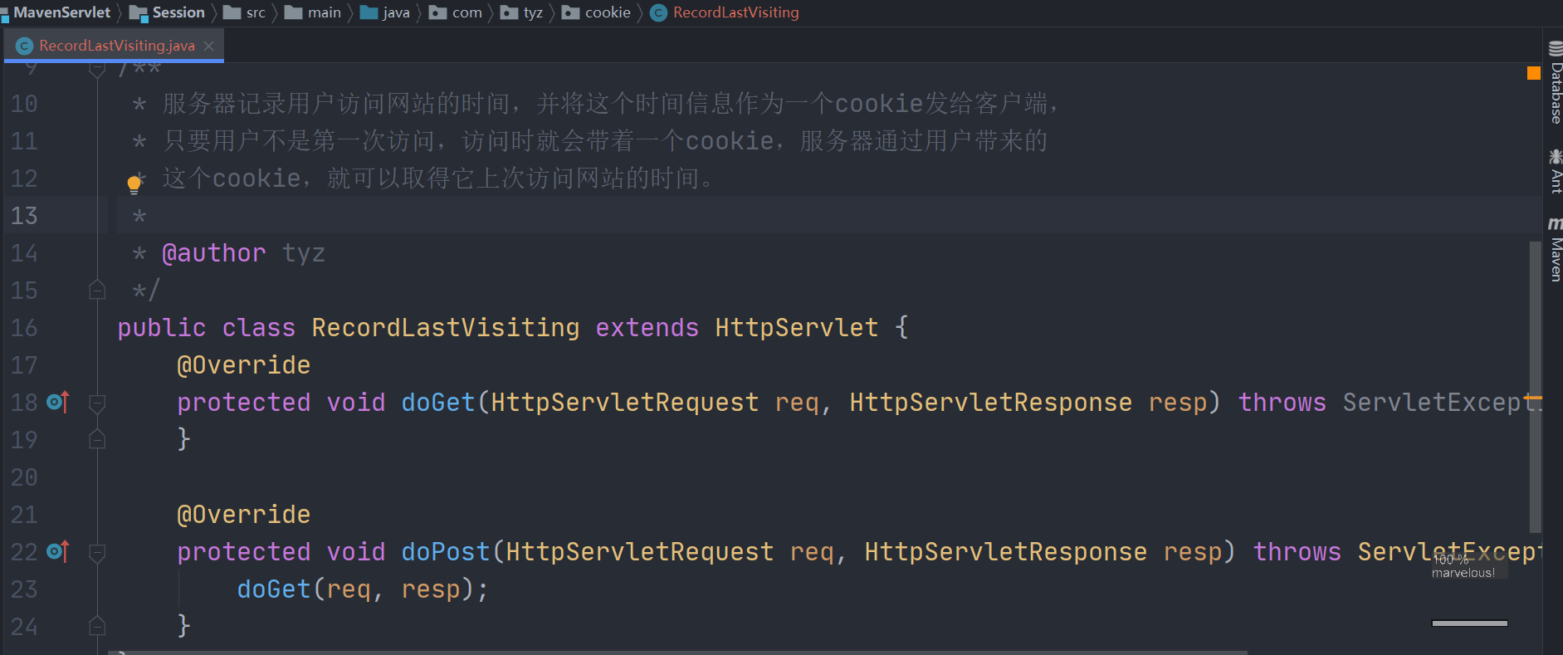The image size is (1563, 655).
Task: Open the java folder breadcrumb
Action: [385, 12]
